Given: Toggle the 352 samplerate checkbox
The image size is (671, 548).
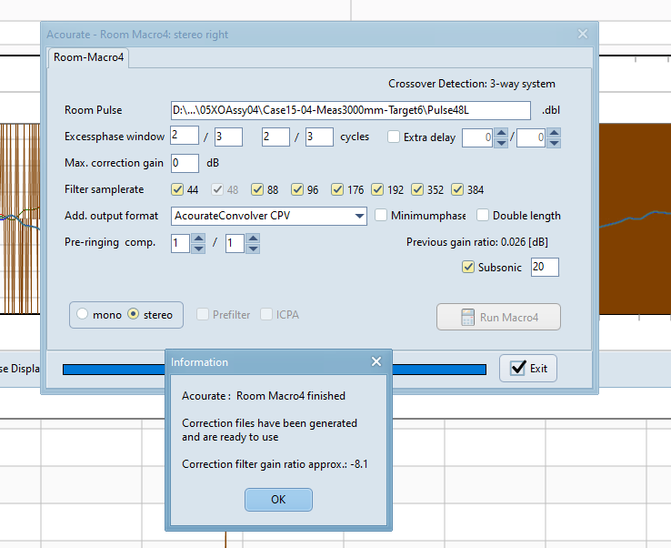Looking at the screenshot, I should (x=417, y=189).
